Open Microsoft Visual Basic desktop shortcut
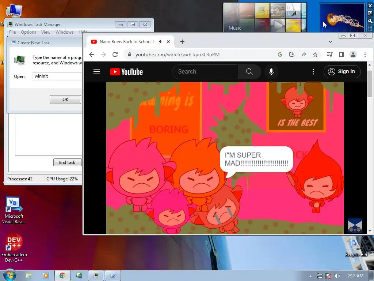The width and height of the screenshot is (374, 281). pos(14,210)
